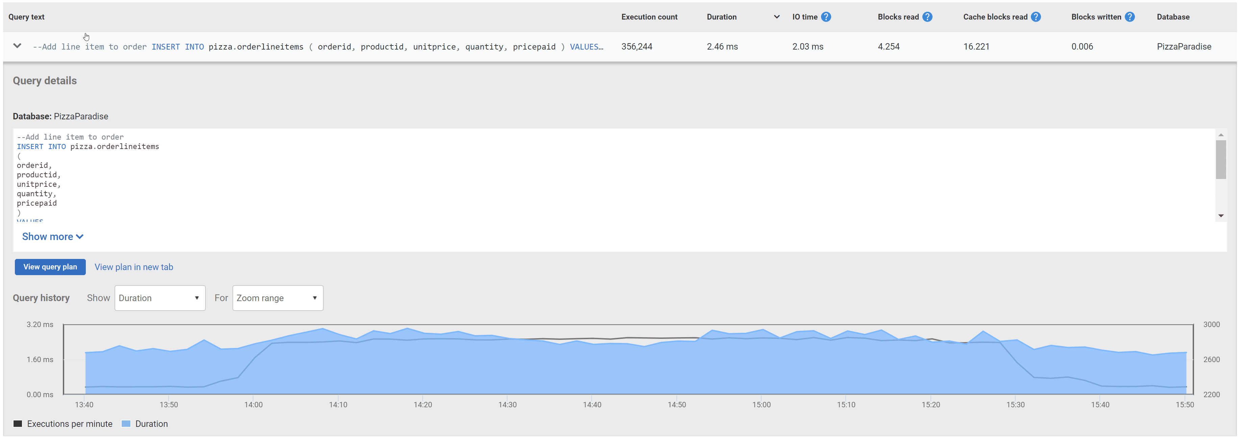Select the Duration legend color swatch
Screen dimensions: 1241x441
coord(126,424)
